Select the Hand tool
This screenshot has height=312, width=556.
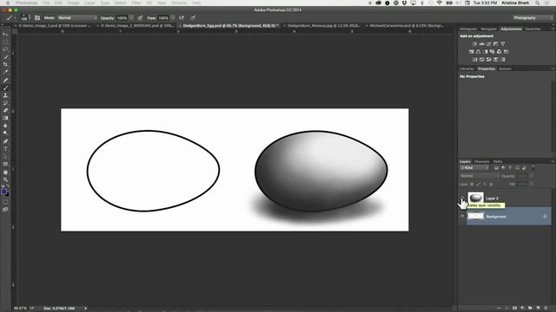click(x=5, y=172)
